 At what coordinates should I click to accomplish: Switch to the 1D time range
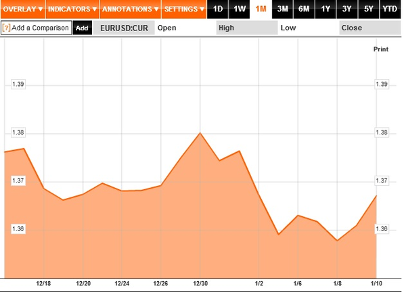[x=218, y=9]
